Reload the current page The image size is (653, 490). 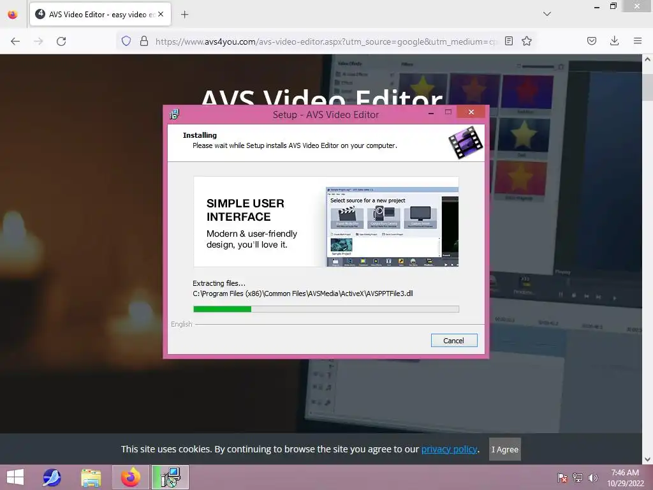pos(61,41)
